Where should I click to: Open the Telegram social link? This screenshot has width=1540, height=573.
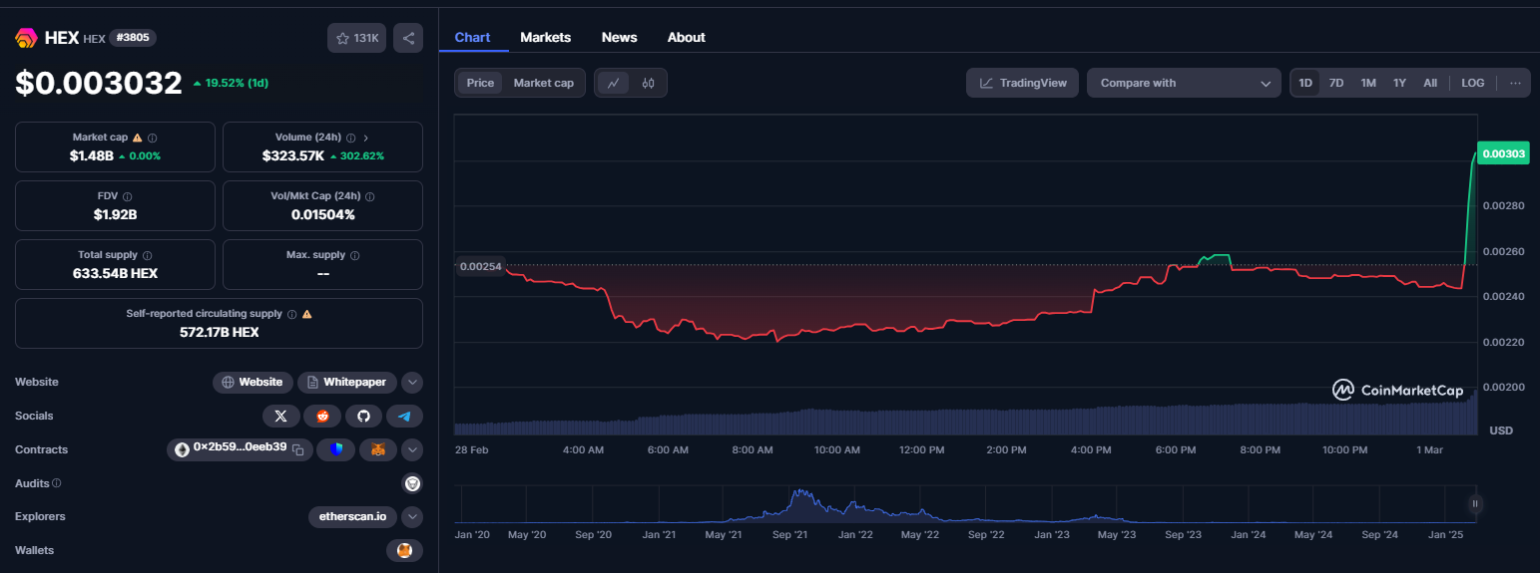404,416
